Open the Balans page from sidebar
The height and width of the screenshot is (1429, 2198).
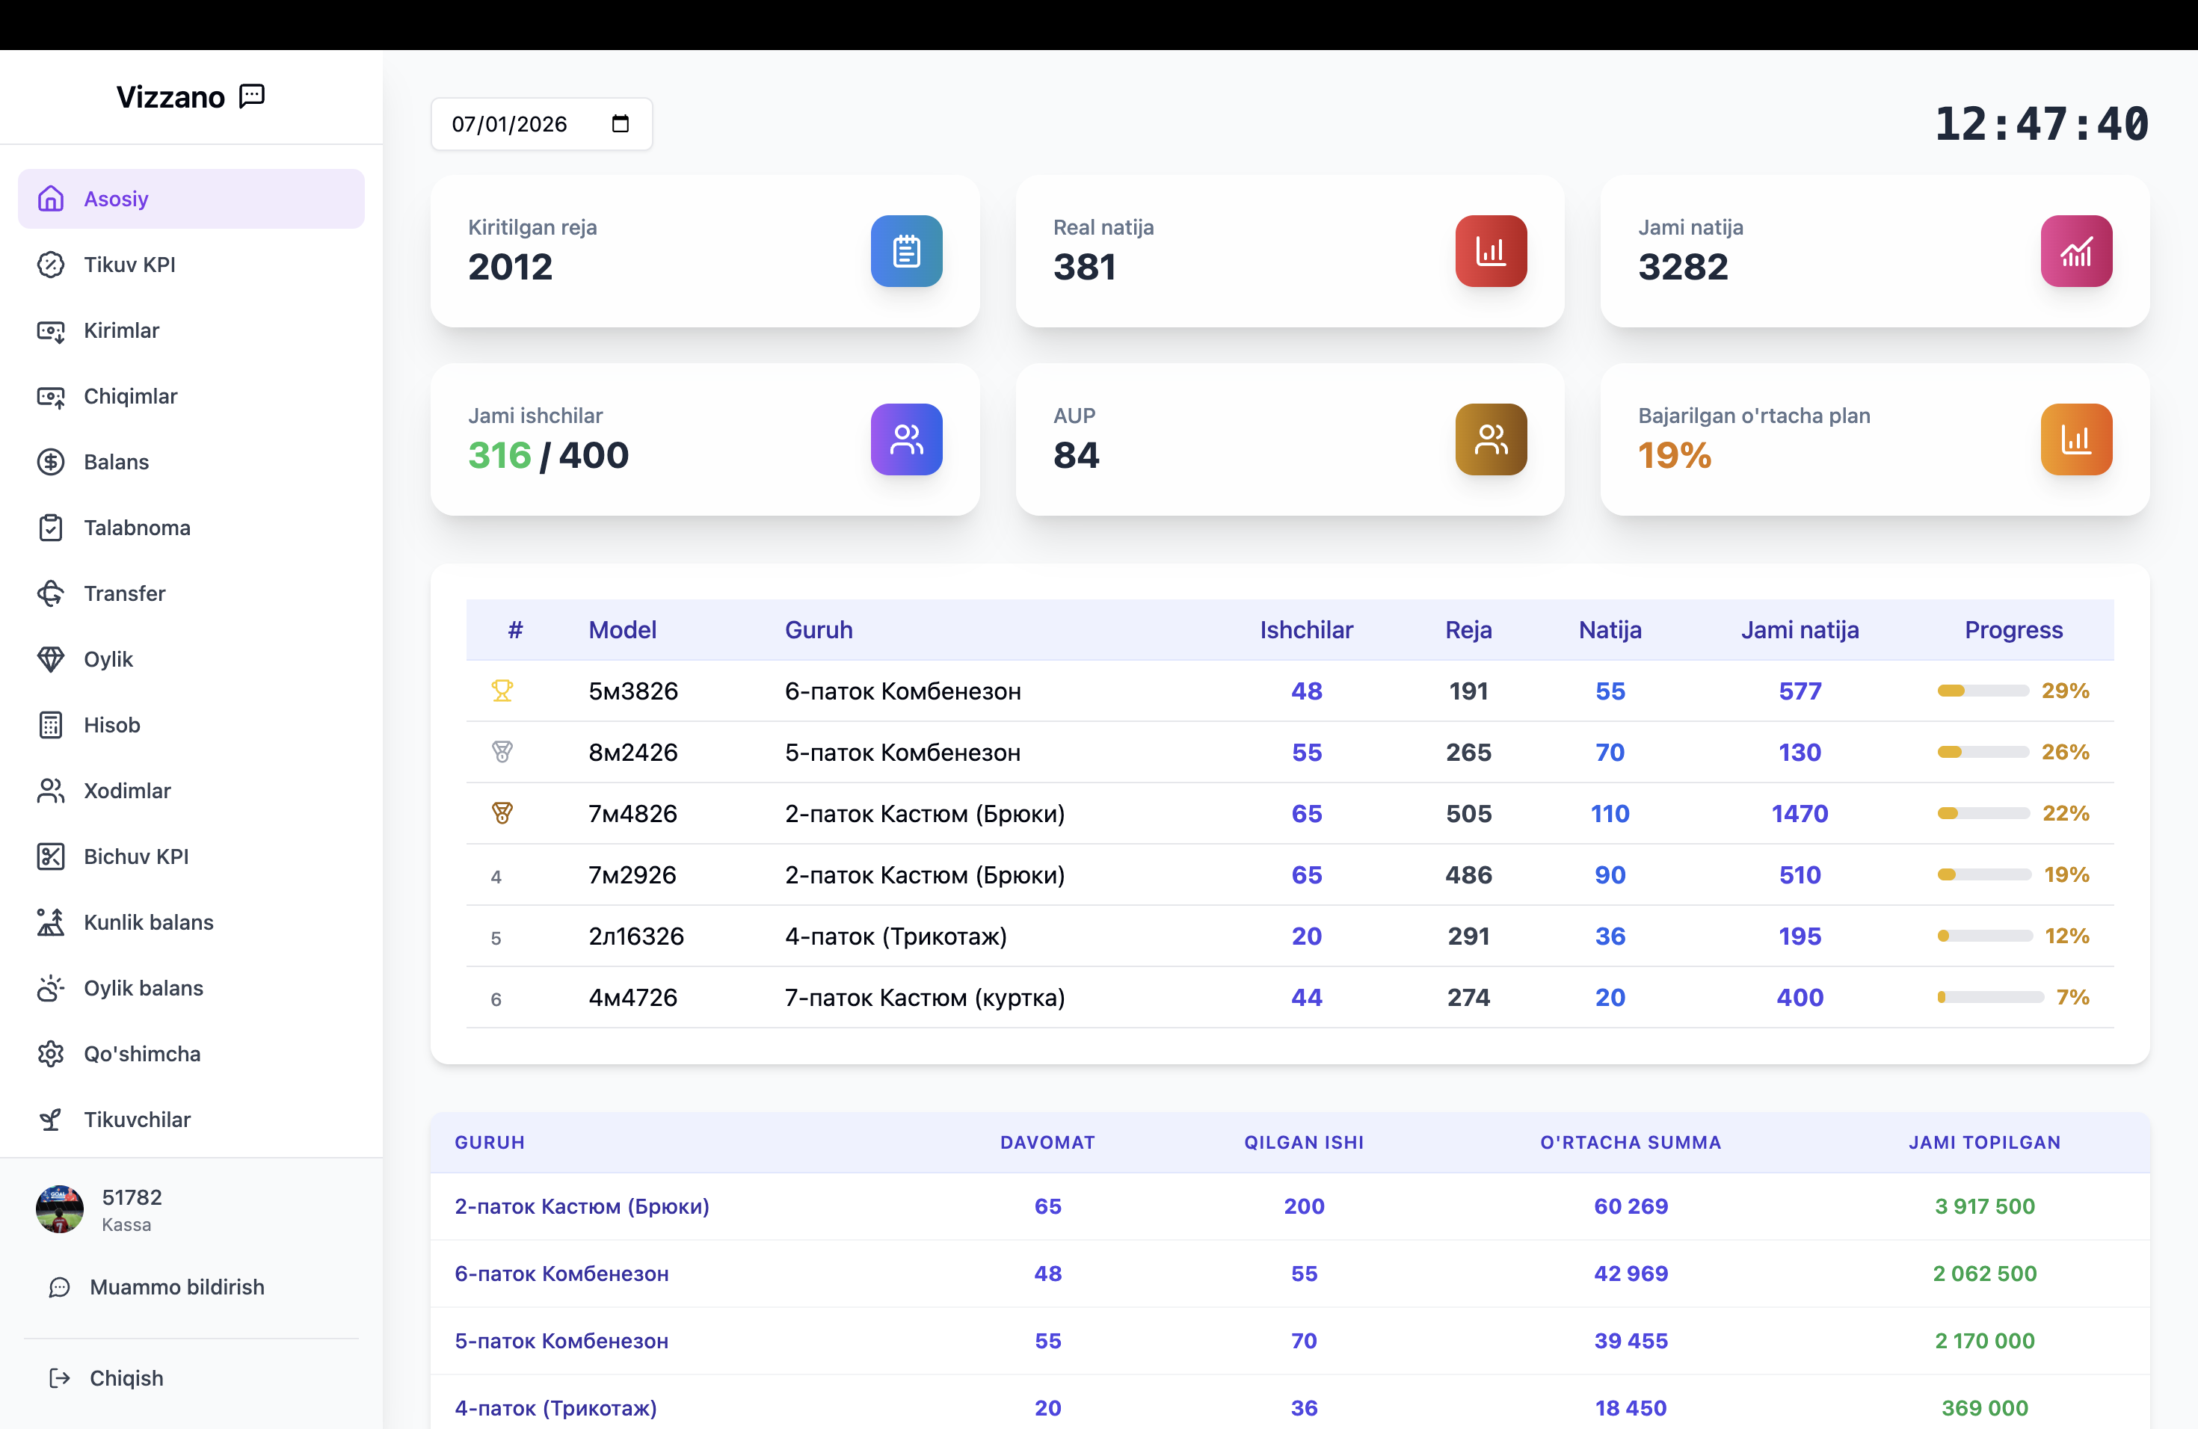115,462
